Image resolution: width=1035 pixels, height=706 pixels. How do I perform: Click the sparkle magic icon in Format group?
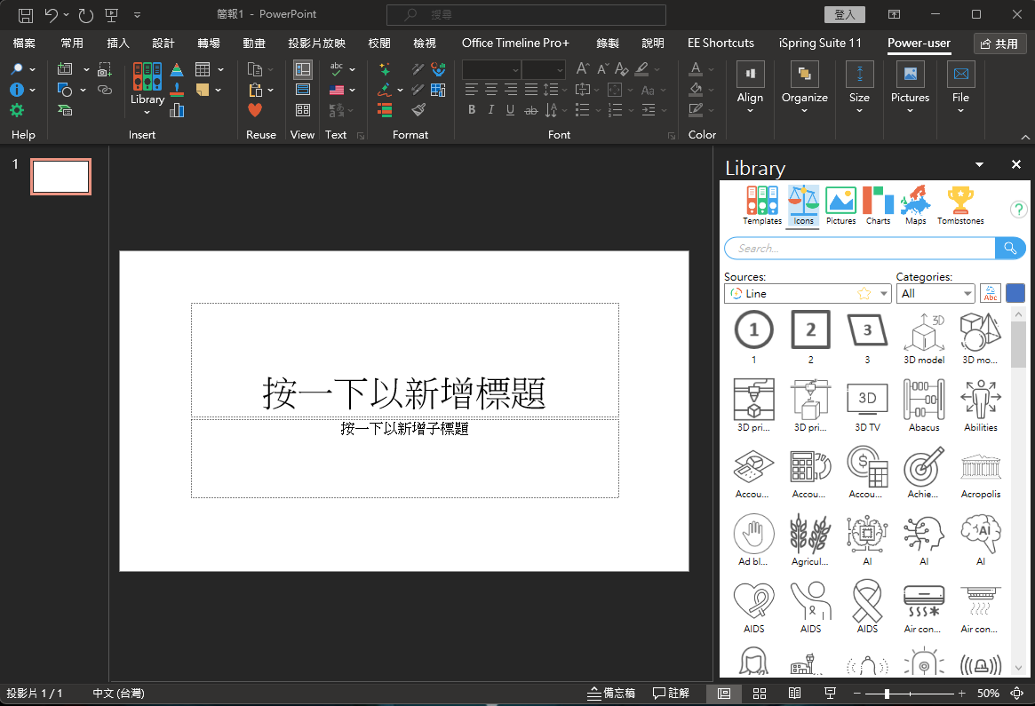384,69
